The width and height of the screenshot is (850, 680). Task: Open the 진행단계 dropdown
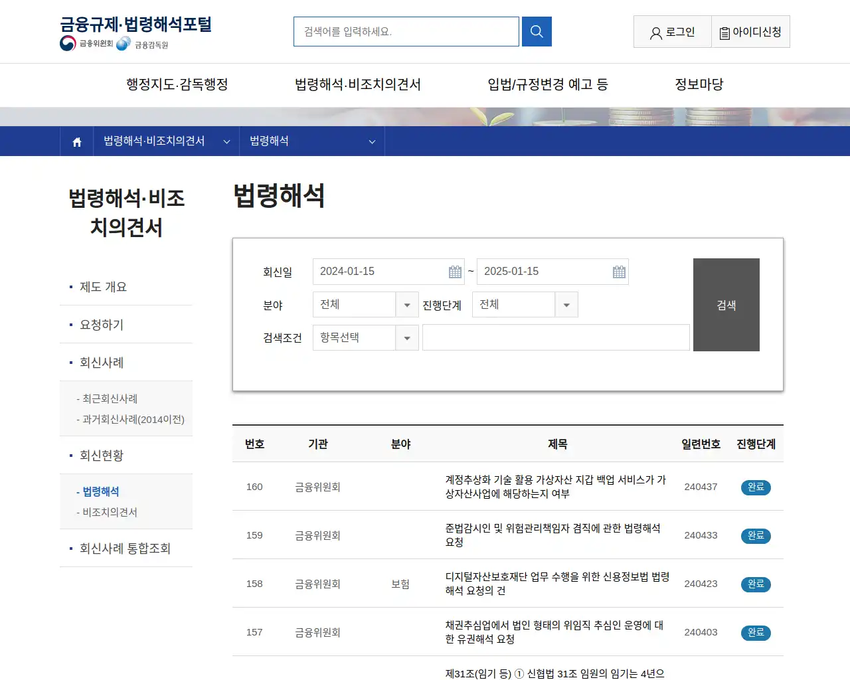(525, 305)
